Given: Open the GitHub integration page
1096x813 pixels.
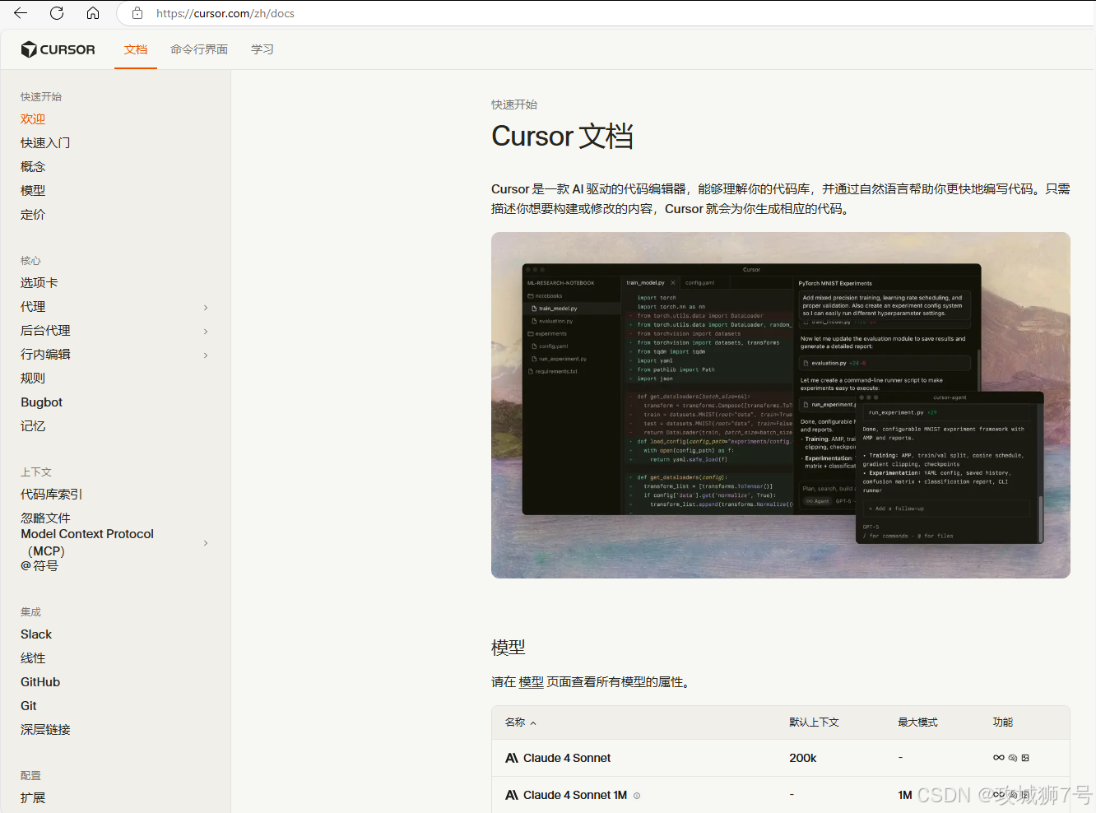Looking at the screenshot, I should pyautogui.click(x=40, y=682).
